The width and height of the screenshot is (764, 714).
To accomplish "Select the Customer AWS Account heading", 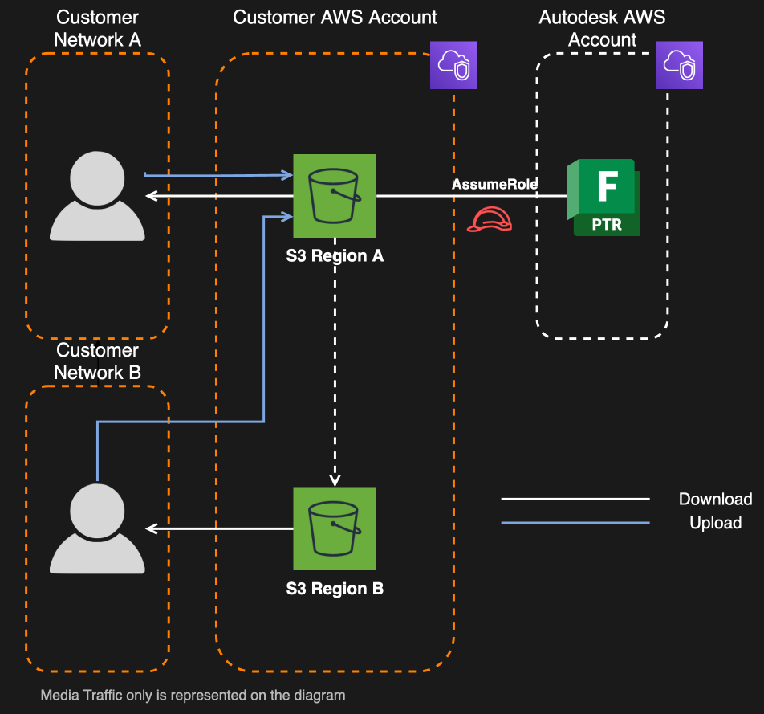I will (x=335, y=17).
